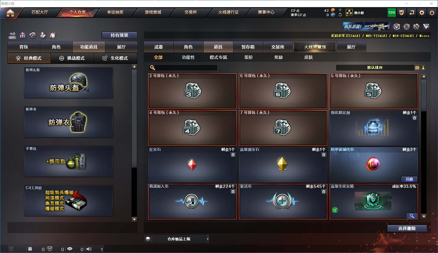Toggle sort direction arrow next to 默认排序
The width and height of the screenshot is (438, 253).
[x=423, y=68]
